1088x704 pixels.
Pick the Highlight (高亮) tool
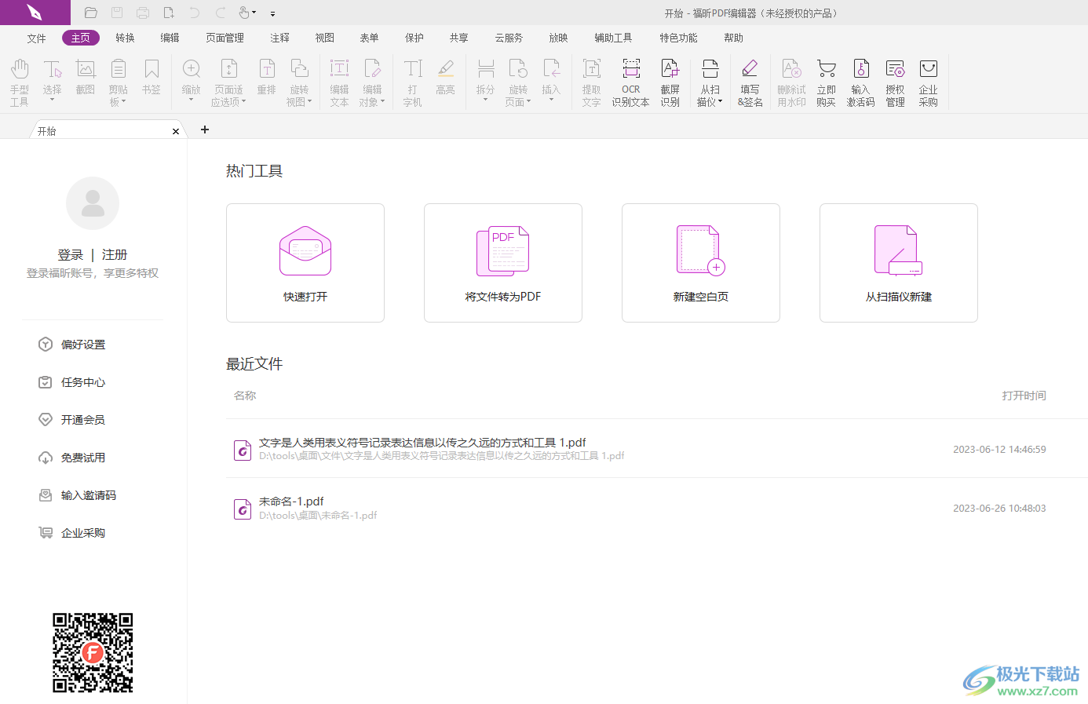coord(446,77)
